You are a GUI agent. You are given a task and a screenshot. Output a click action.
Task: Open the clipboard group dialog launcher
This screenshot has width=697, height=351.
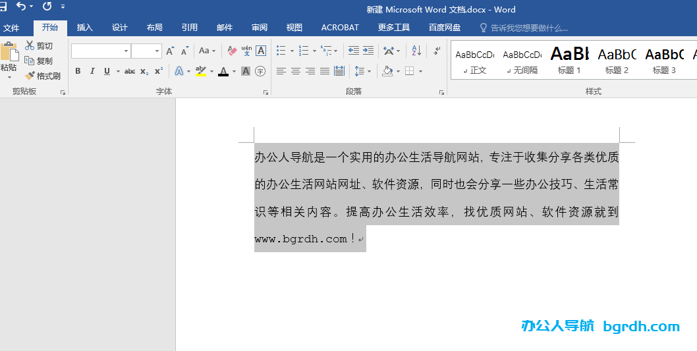63,92
